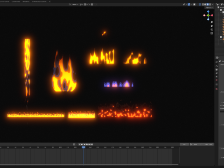This screenshot has height=168, width=224.
Task: Open the scene properties tab icon
Action: (x=217, y=77)
